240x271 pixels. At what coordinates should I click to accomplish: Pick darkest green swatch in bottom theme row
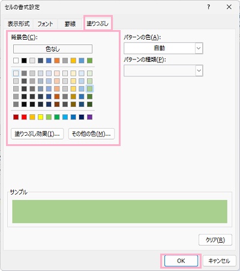click(x=90, y=104)
